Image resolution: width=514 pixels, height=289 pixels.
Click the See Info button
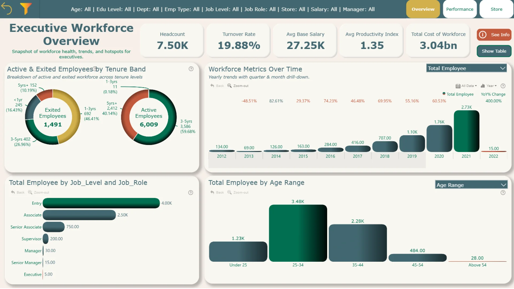(x=494, y=35)
